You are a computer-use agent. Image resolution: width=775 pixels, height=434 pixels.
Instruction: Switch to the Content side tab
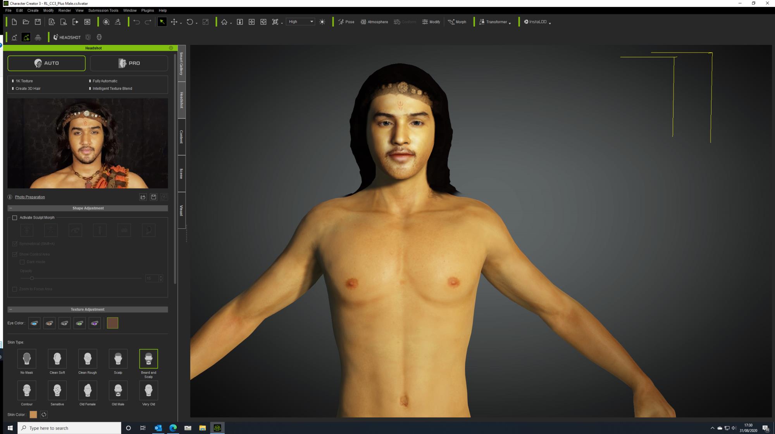181,137
